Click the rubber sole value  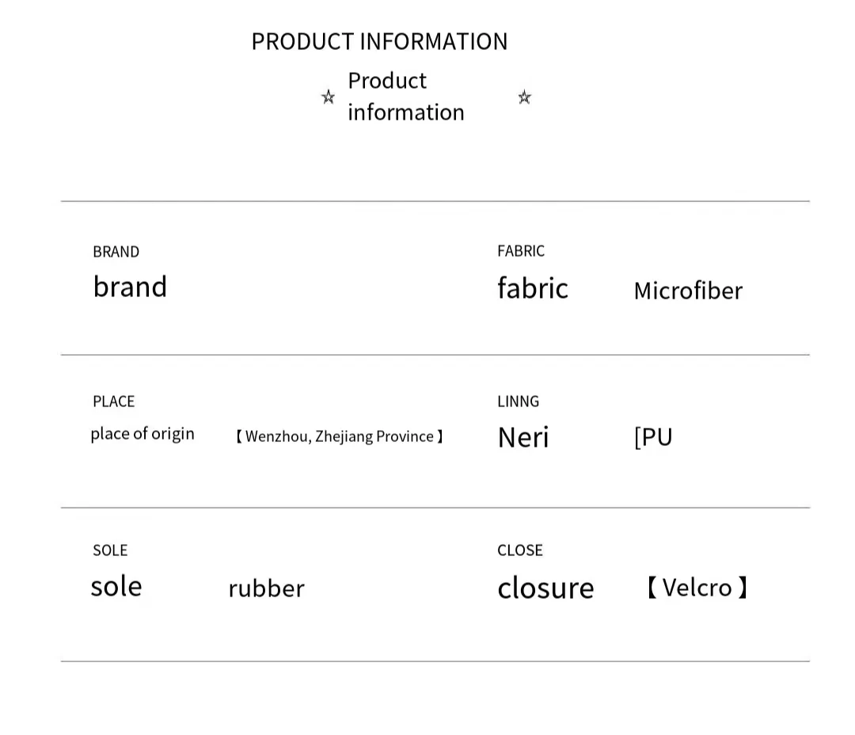(266, 588)
